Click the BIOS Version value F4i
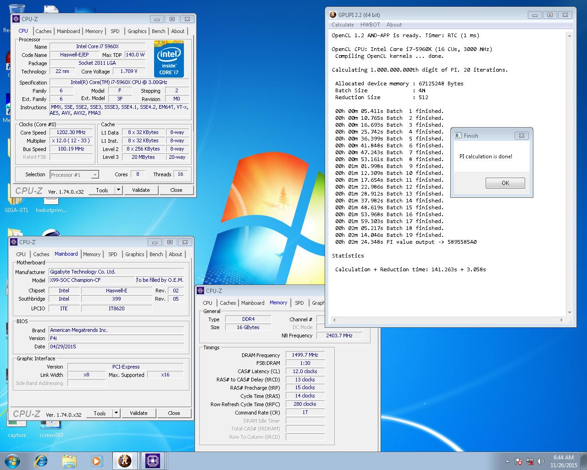 pyautogui.click(x=116, y=338)
